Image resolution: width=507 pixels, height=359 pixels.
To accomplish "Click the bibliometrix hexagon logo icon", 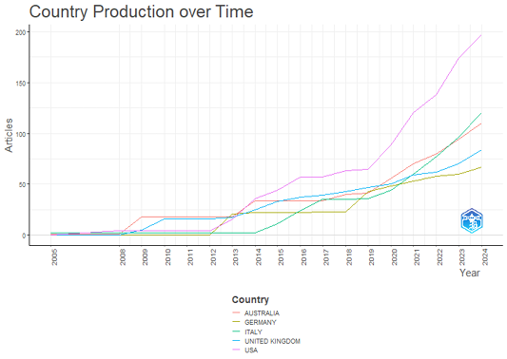I will click(472, 220).
